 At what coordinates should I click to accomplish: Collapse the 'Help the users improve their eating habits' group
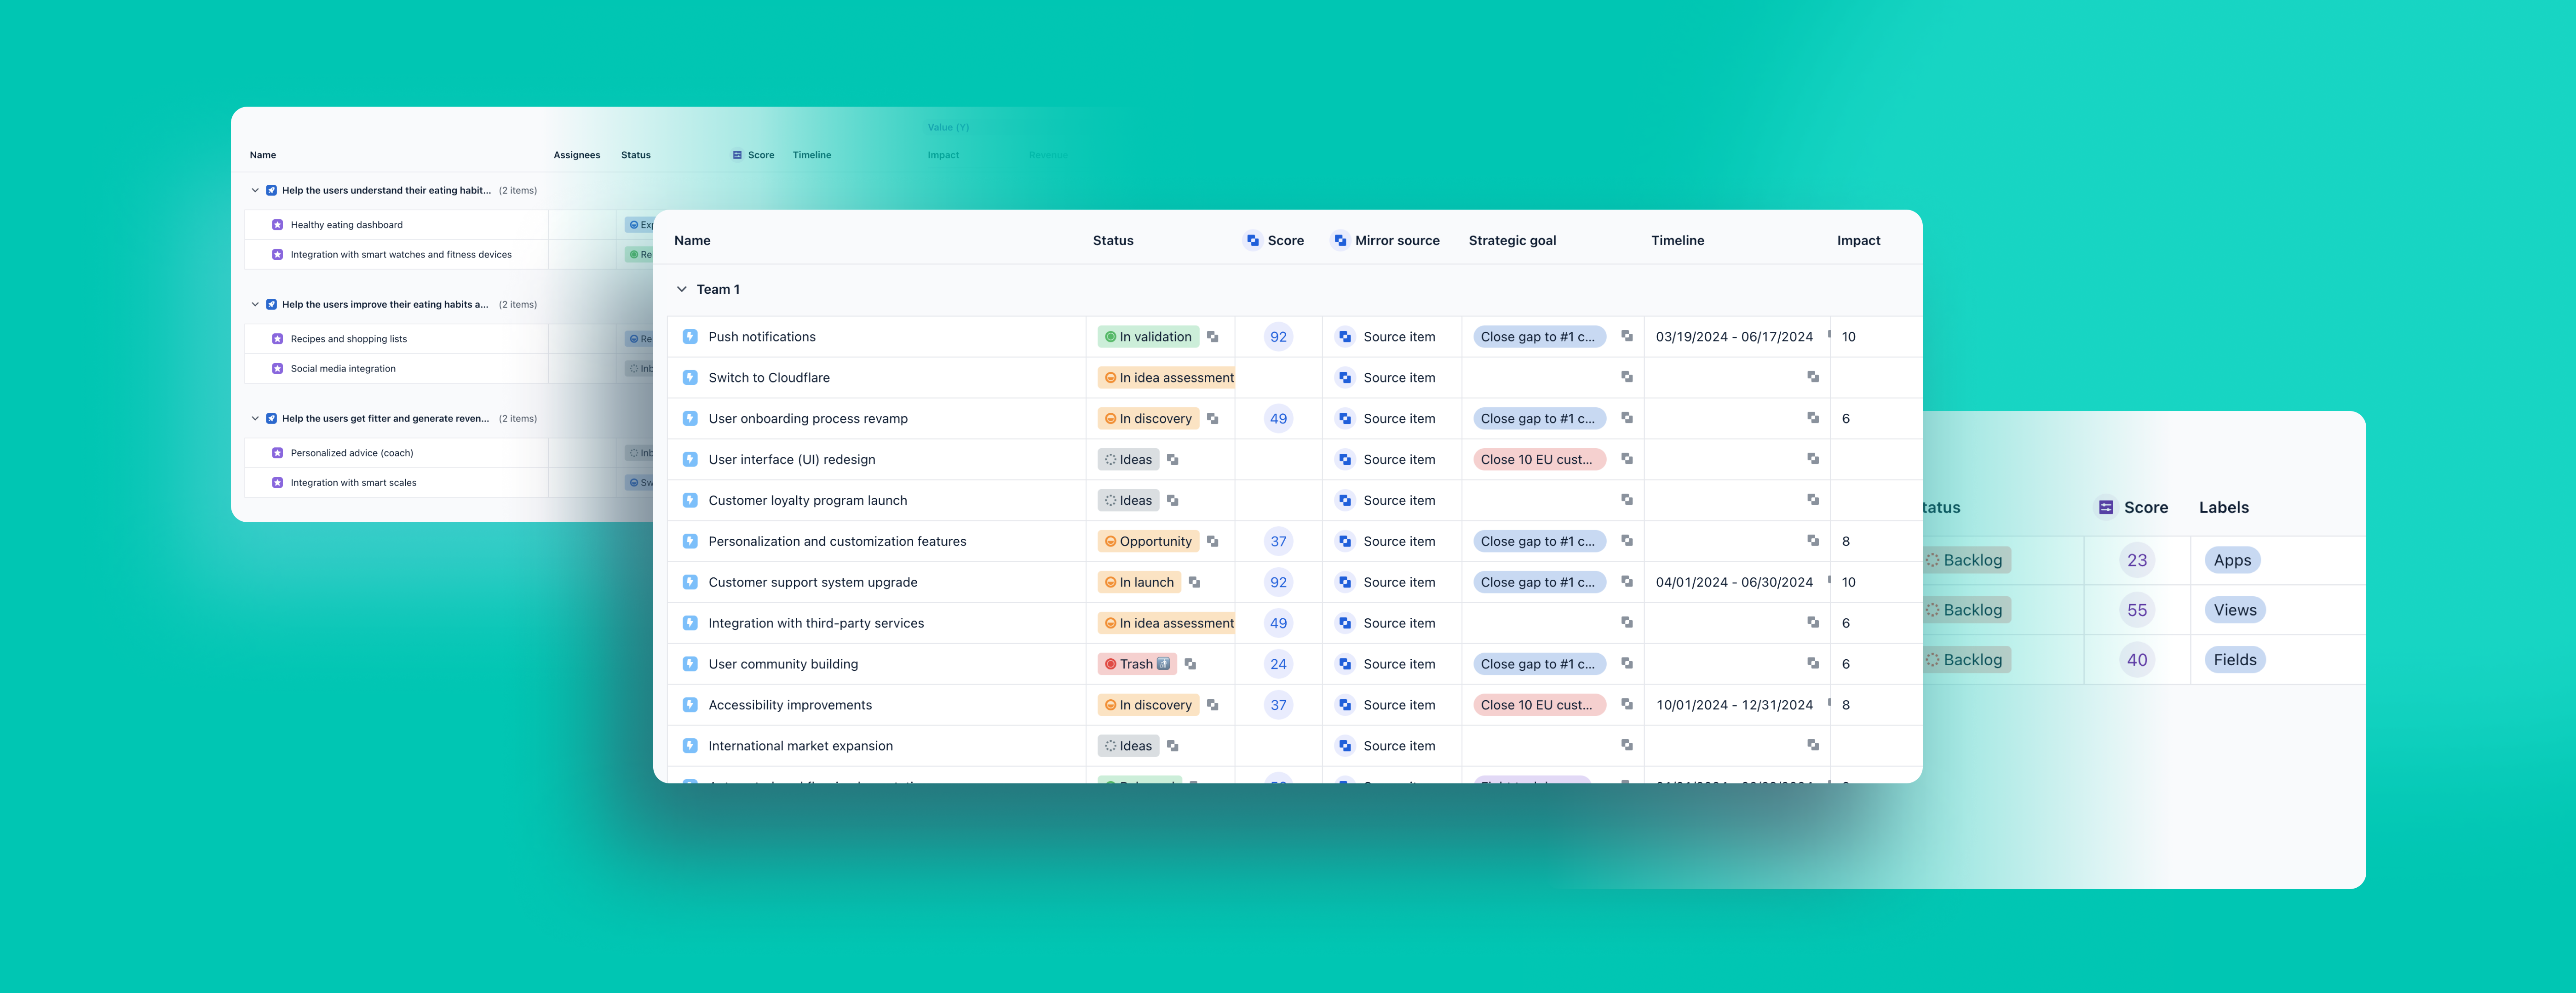(255, 305)
